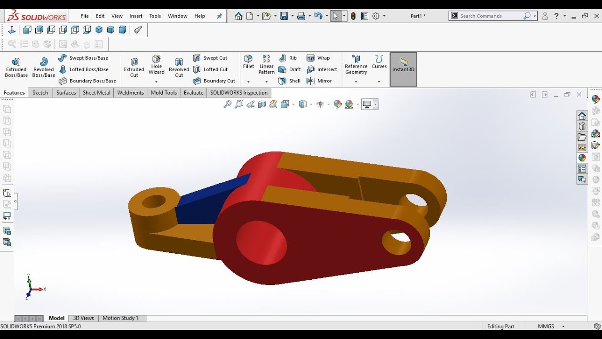The width and height of the screenshot is (602, 339).
Task: Use the Draft feature tool
Action: [x=290, y=69]
